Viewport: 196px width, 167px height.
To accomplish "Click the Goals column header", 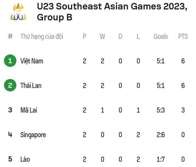I will pyautogui.click(x=161, y=37).
